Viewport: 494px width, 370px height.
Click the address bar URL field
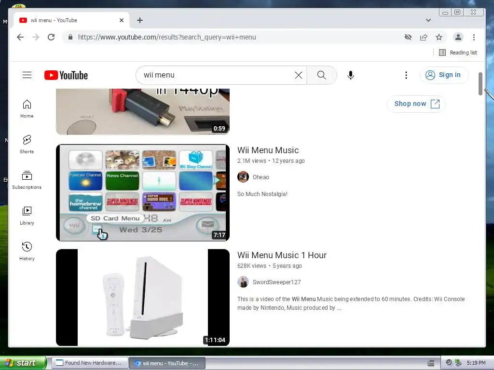point(233,37)
